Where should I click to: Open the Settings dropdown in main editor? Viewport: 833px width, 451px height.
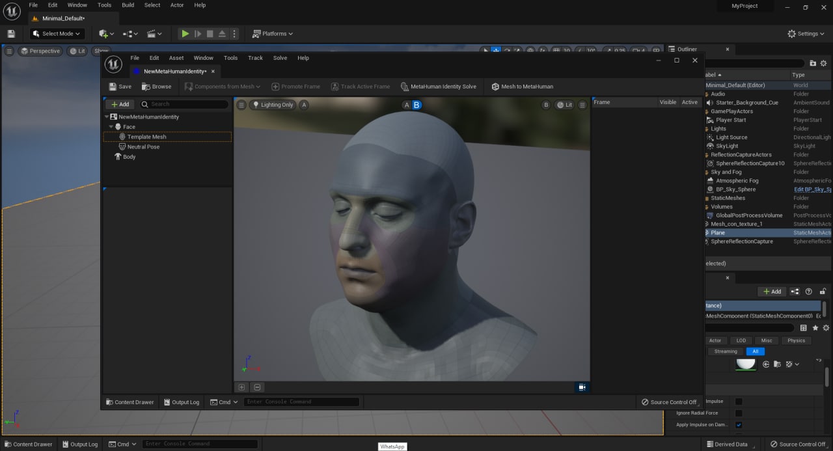click(806, 33)
